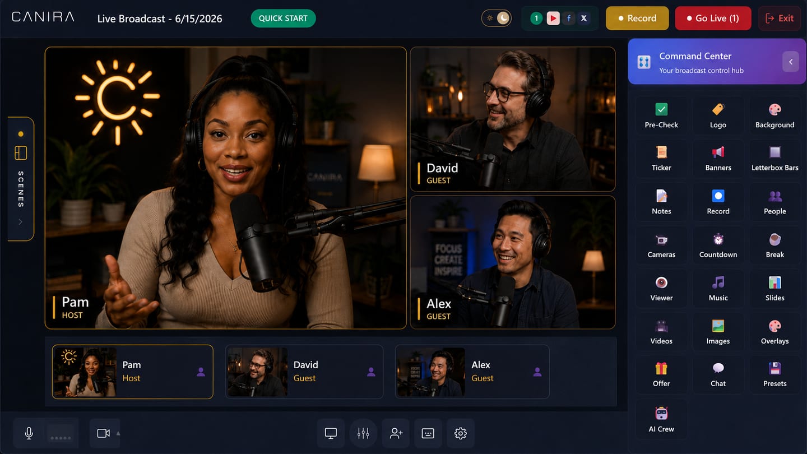Open the Record tile in Command Center
Screen dimensions: 807x454
[718, 201]
